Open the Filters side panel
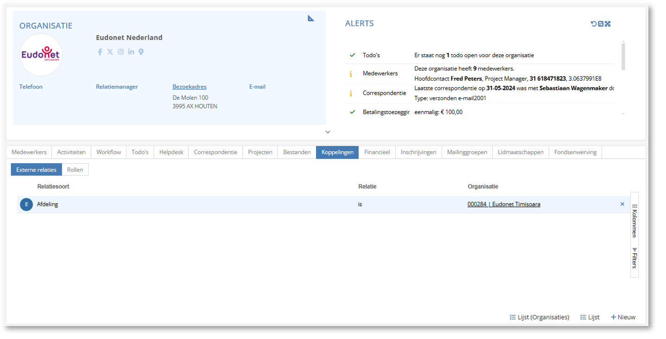 pos(634,258)
